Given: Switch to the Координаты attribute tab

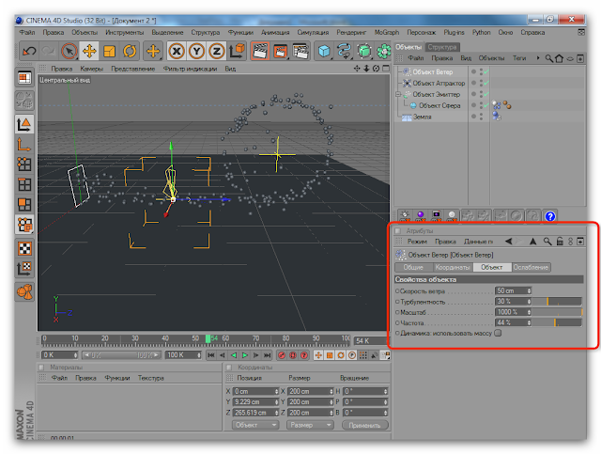Looking at the screenshot, I should click(453, 267).
